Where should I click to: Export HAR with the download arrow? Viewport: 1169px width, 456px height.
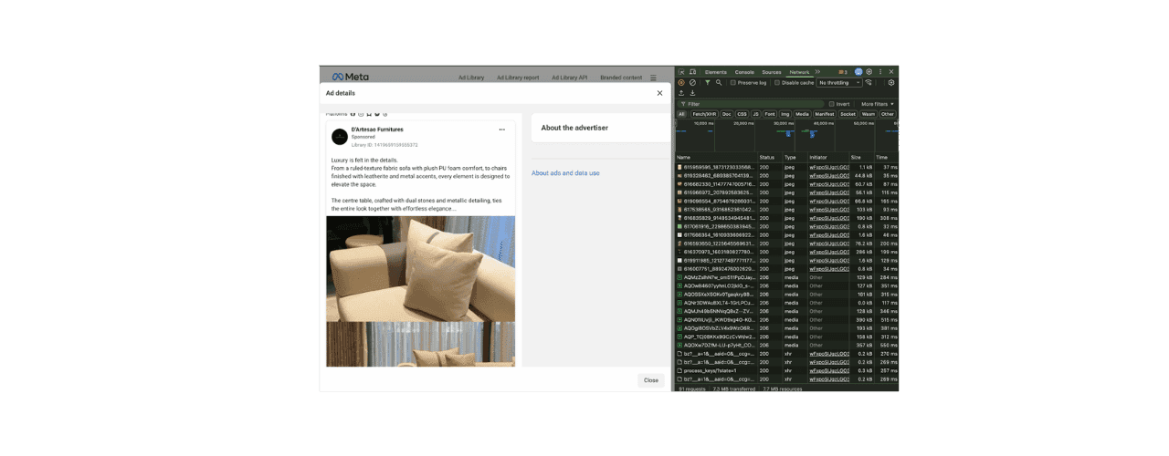coord(692,93)
